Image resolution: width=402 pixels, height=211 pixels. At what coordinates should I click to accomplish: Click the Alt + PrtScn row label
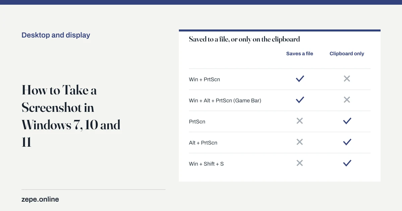pyautogui.click(x=203, y=143)
